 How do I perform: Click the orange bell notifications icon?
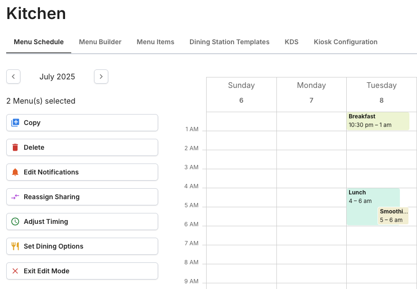pos(15,172)
